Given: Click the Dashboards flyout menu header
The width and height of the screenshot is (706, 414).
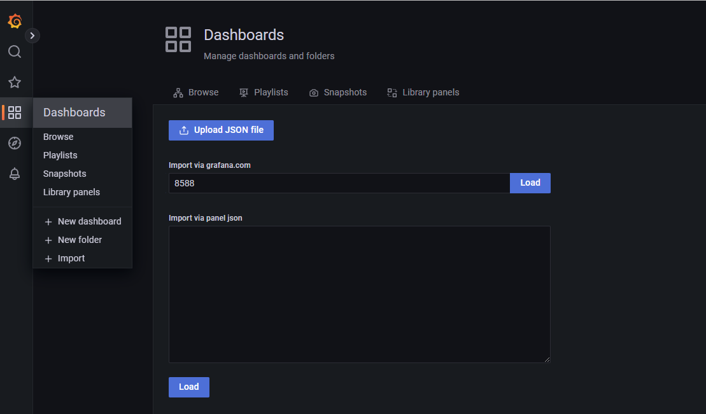Looking at the screenshot, I should 82,113.
